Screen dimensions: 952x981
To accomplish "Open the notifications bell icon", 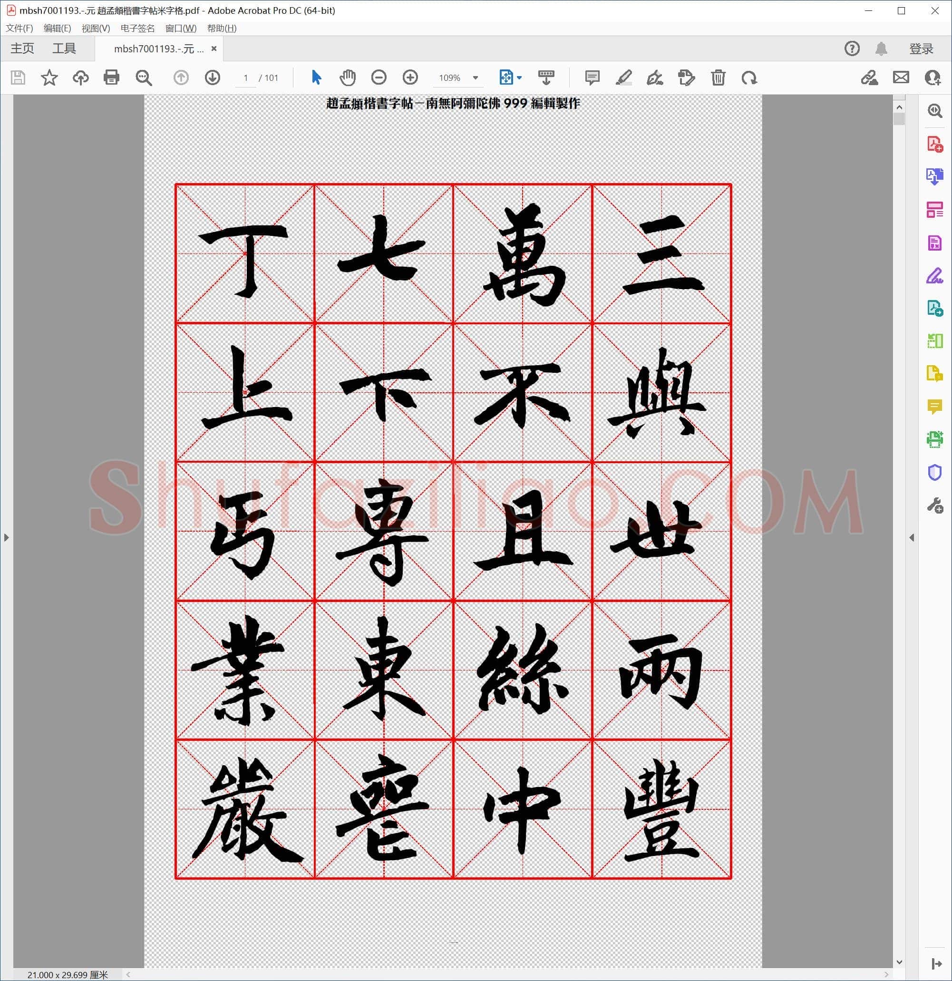I will click(x=882, y=49).
